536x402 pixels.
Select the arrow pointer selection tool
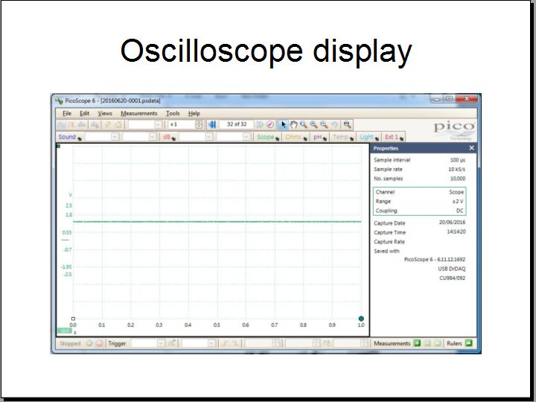click(x=283, y=125)
